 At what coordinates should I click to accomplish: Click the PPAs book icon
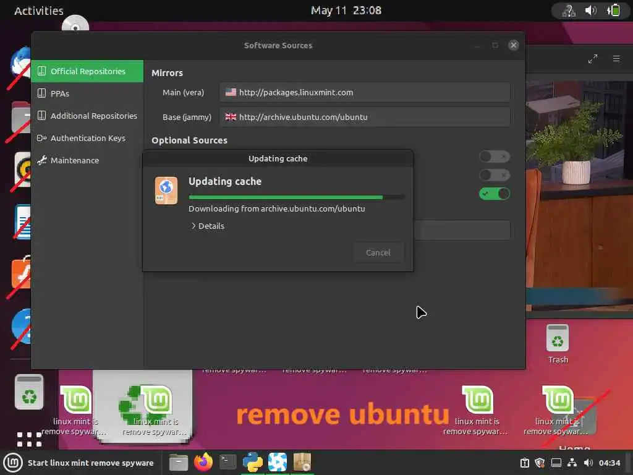[x=41, y=93]
